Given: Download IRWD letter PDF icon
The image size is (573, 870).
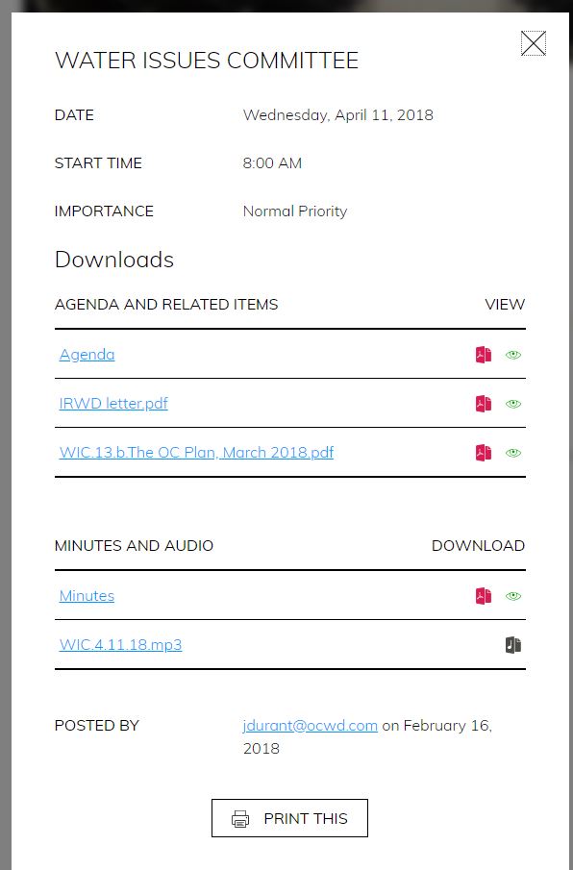Looking at the screenshot, I should coord(484,404).
